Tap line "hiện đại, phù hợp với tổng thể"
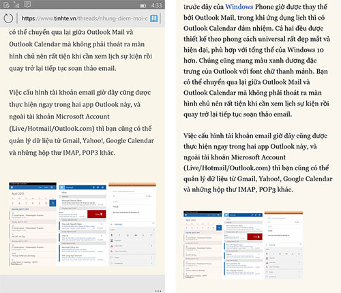Image resolution: width=341 pixels, height=293 pixels. [x=254, y=50]
